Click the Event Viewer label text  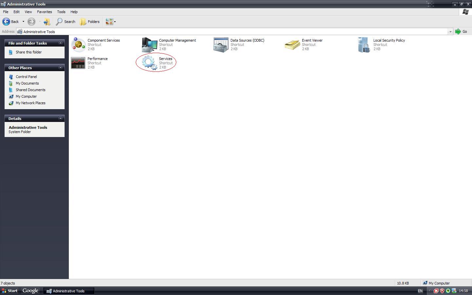[x=312, y=40]
